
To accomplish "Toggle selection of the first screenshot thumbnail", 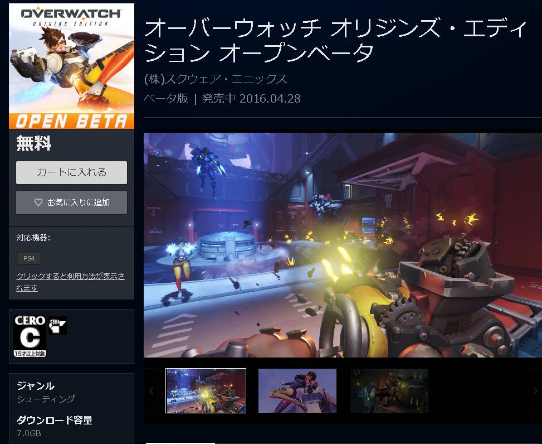I will [206, 390].
